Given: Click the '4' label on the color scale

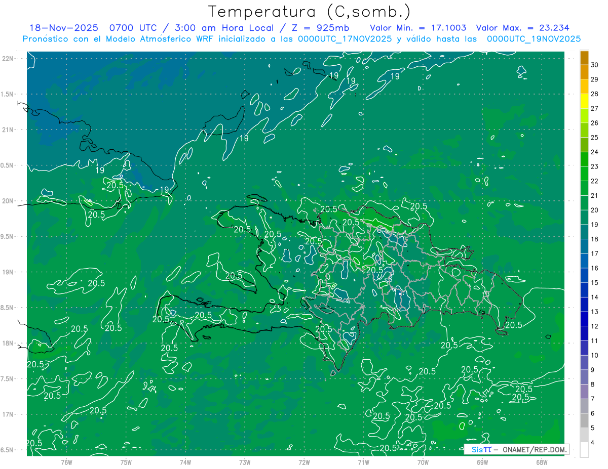Looking at the screenshot, I should pos(593,443).
